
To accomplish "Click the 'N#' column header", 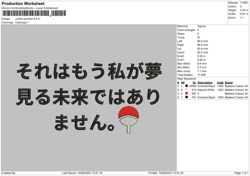I will tap(183, 83).
